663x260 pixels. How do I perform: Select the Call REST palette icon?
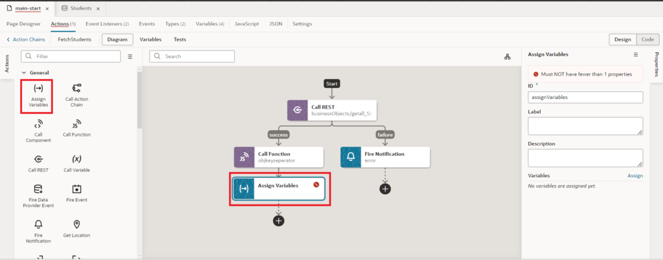point(38,159)
